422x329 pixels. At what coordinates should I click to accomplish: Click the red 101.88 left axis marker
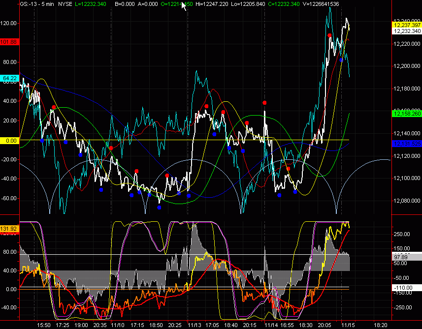point(9,42)
